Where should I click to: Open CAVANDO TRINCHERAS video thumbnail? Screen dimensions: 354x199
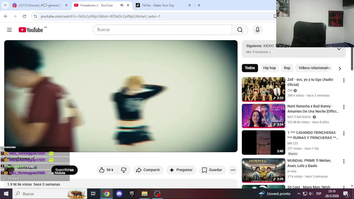(x=263, y=142)
